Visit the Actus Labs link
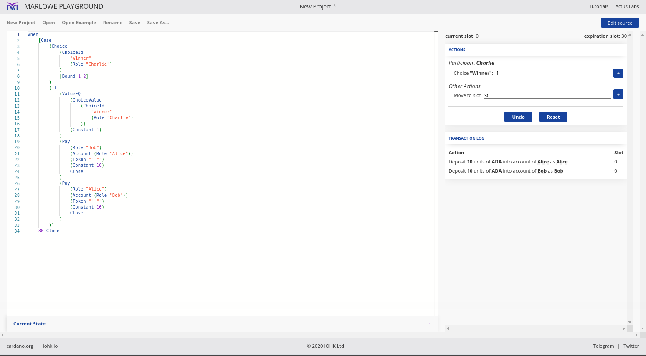This screenshot has width=646, height=356. tap(627, 6)
